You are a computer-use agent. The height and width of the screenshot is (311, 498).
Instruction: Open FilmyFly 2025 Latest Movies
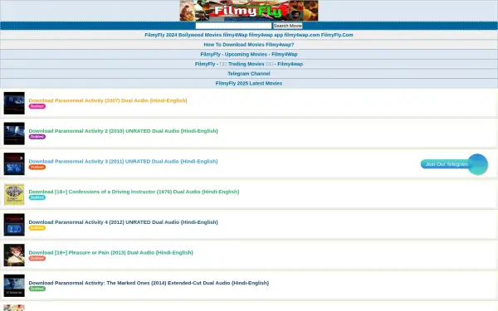pos(249,83)
